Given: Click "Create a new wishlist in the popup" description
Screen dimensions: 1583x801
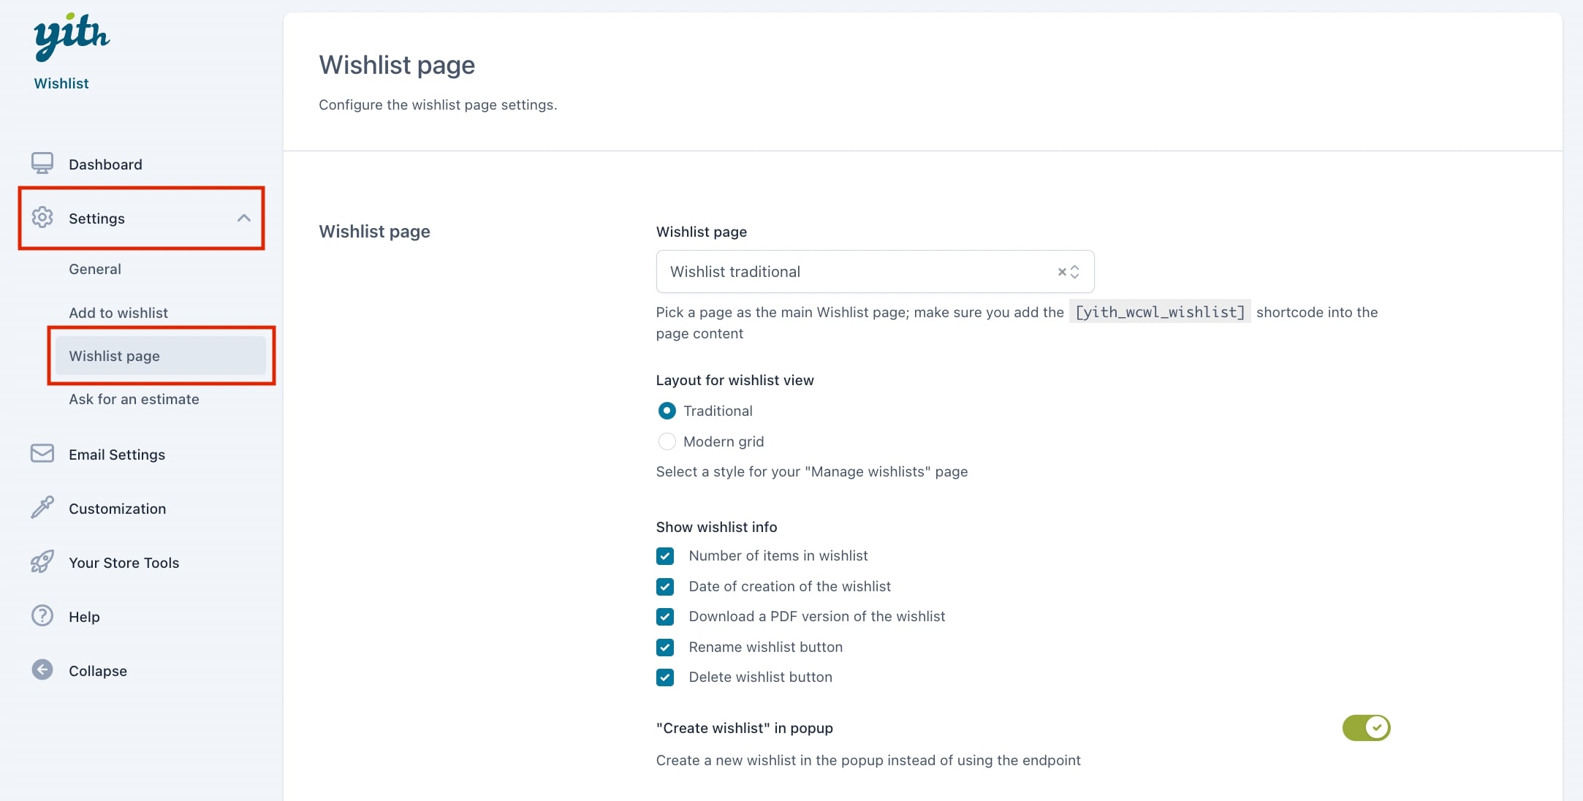Looking at the screenshot, I should coord(868,760).
